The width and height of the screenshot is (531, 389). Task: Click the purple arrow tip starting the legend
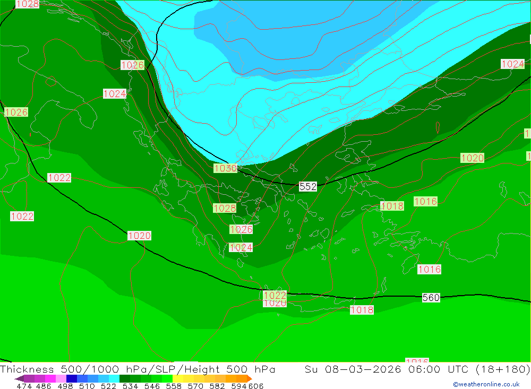[19, 378]
